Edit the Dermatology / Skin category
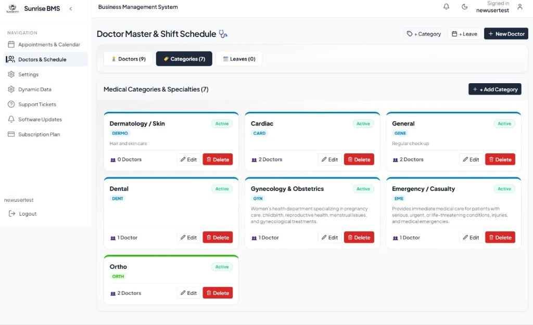 188,160
